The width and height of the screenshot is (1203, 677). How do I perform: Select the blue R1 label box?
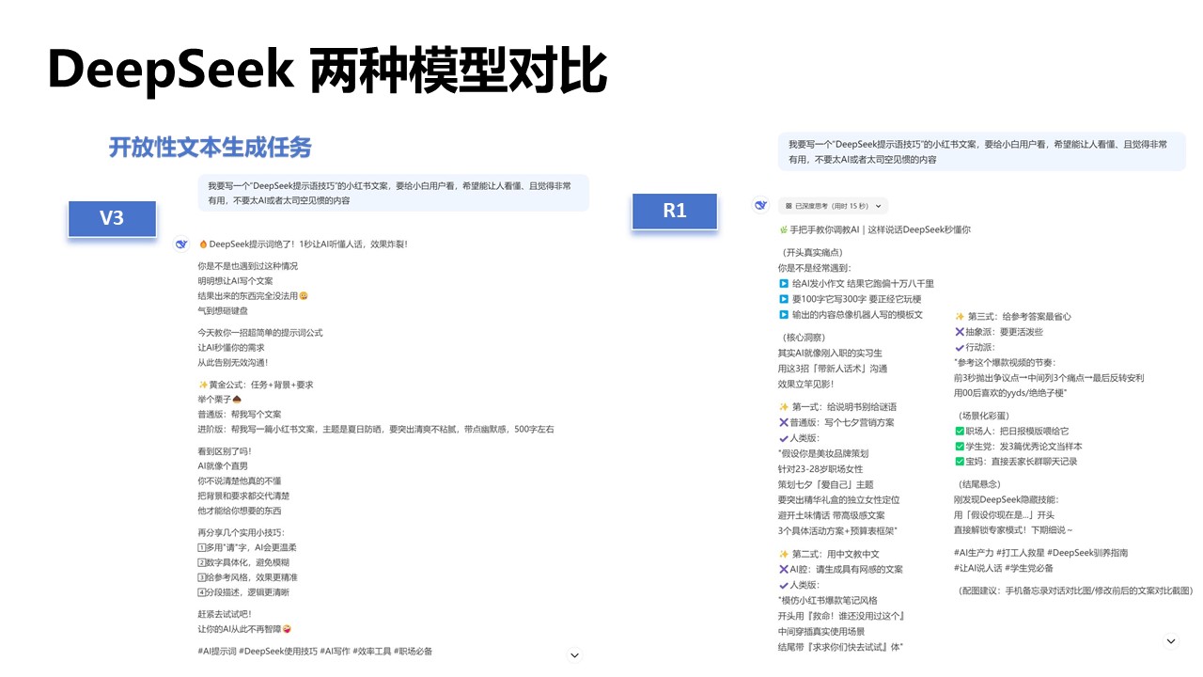[675, 212]
